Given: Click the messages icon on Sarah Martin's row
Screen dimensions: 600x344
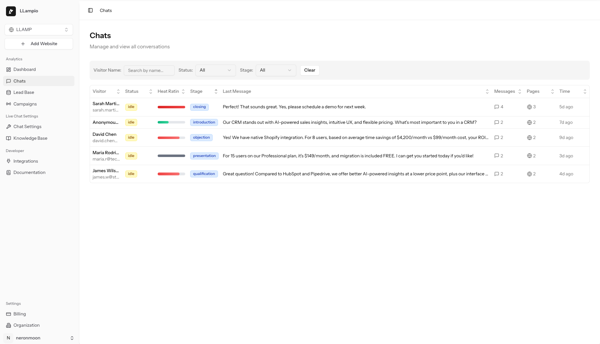Looking at the screenshot, I should click(497, 107).
